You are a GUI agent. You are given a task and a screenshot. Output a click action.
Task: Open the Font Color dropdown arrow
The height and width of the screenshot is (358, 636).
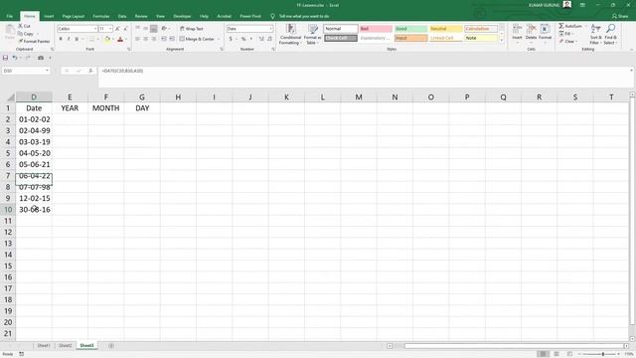tap(126, 39)
